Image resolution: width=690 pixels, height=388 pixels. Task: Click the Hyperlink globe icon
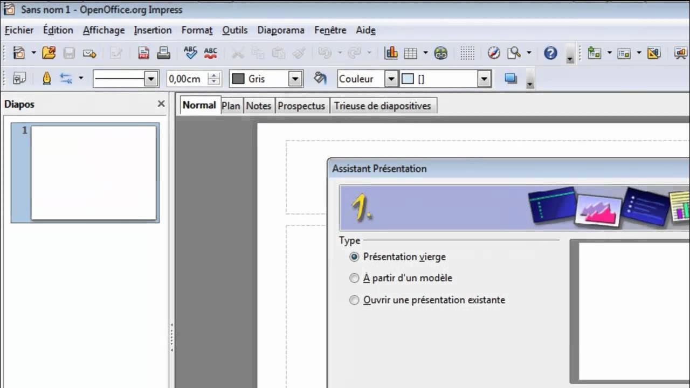[x=441, y=53]
